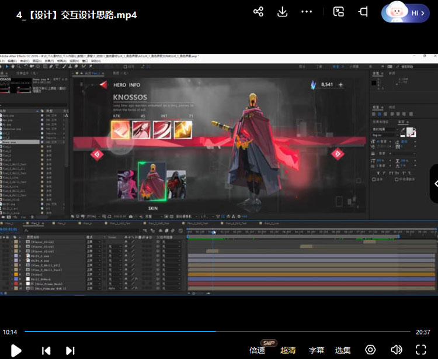438x359 pixels.
Task: Open the font family dropdown in Character panel
Action: click(x=384, y=129)
